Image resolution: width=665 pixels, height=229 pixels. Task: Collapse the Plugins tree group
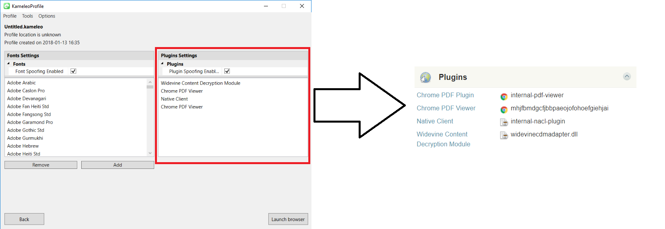pos(162,64)
